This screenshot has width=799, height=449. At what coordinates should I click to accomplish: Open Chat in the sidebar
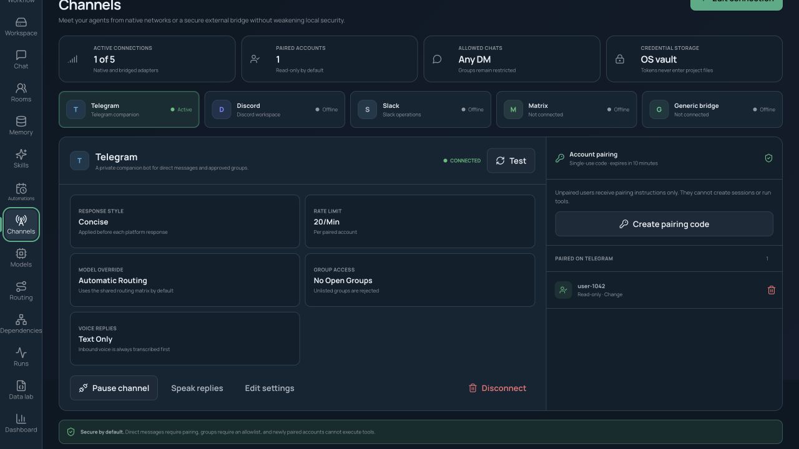pos(21,60)
